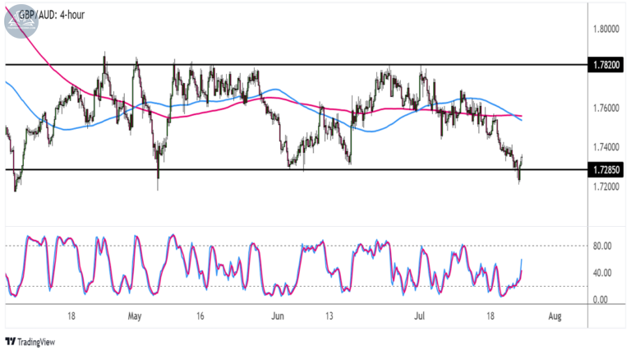The image size is (631, 355).
Task: Click the 1.74000 price axis label
Action: [x=606, y=147]
